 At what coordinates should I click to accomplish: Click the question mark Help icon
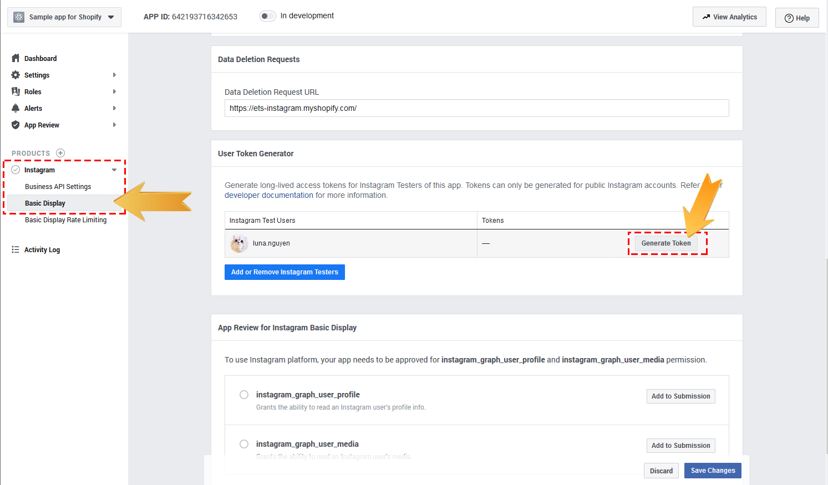coord(789,18)
